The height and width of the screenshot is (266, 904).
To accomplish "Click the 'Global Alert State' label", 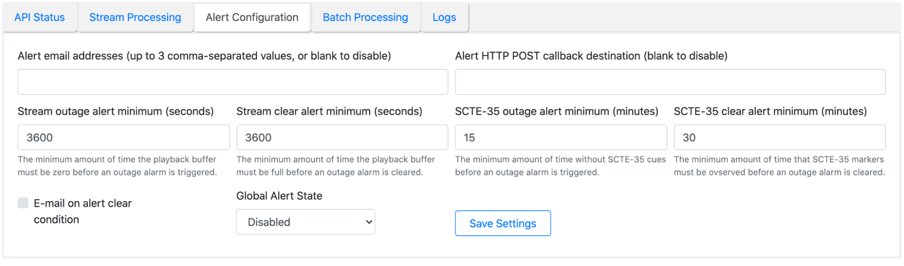I will pos(279,196).
